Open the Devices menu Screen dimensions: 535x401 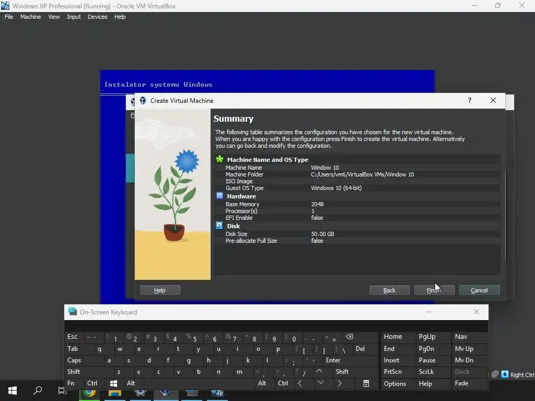pos(97,17)
